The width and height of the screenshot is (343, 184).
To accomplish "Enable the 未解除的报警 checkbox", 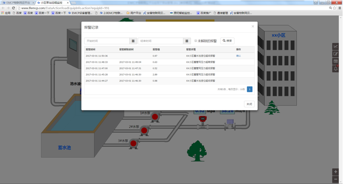I will [196, 41].
